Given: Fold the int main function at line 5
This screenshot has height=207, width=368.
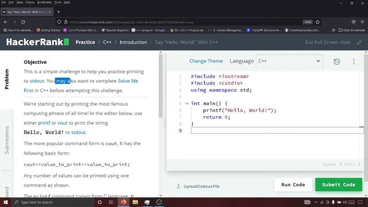Looking at the screenshot, I should click(187, 103).
